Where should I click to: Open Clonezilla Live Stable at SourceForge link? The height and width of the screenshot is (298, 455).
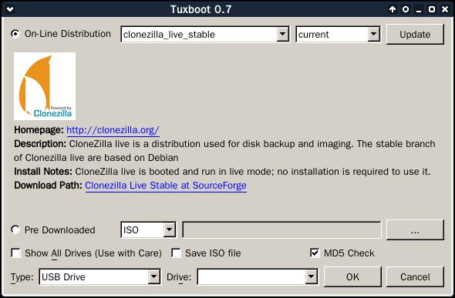click(166, 186)
